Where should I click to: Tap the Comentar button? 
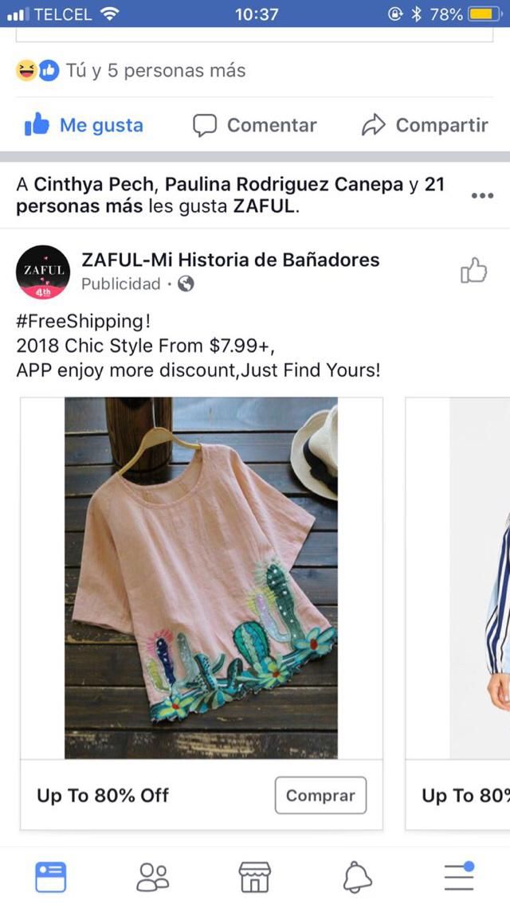tap(255, 125)
